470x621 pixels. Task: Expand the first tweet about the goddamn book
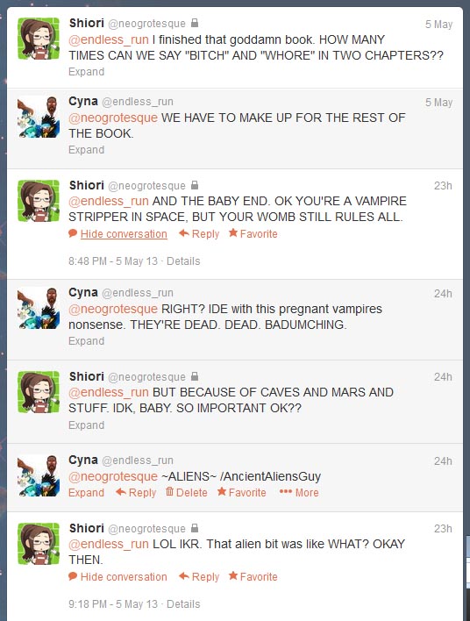tap(86, 72)
